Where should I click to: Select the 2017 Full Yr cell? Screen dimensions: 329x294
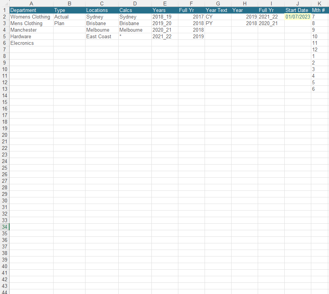pyautogui.click(x=191, y=17)
